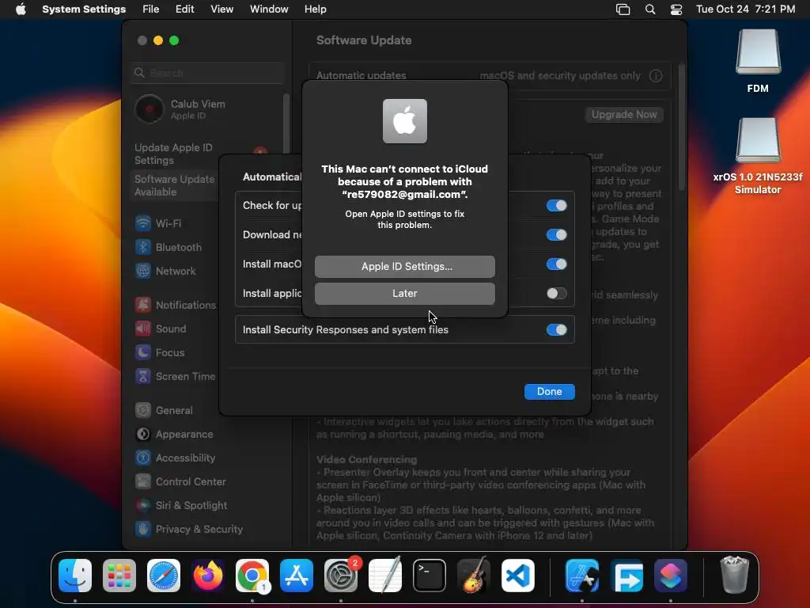Launch Visual Studio Code from Dock
810x608 pixels.
click(518, 576)
